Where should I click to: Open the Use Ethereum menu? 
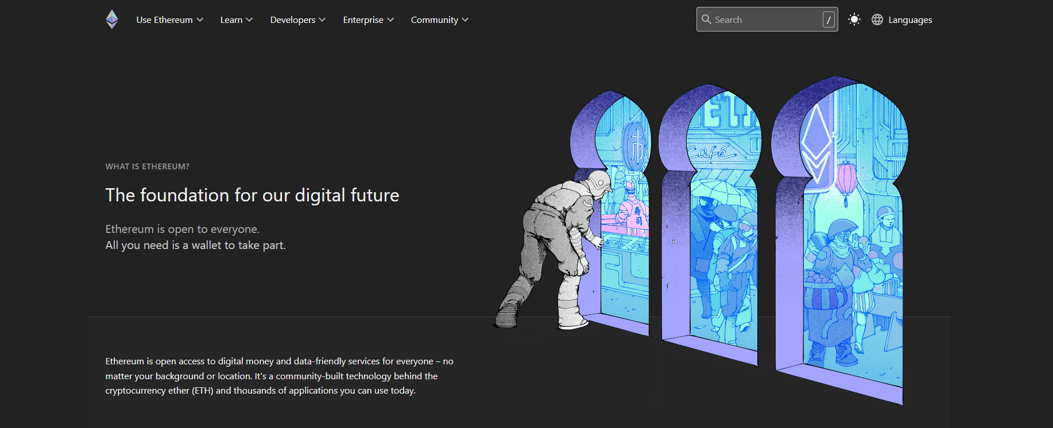coord(170,20)
